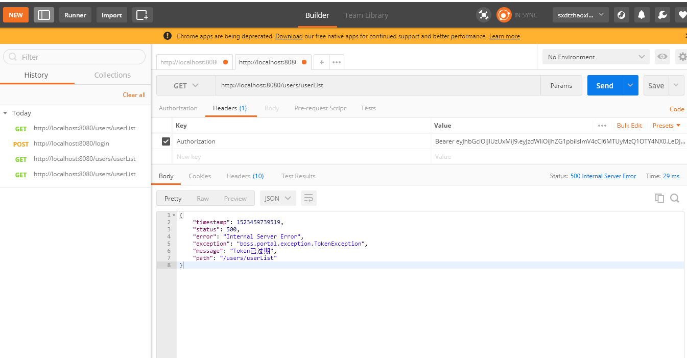Switch to the Collections tab
The height and width of the screenshot is (358, 687).
(112, 75)
